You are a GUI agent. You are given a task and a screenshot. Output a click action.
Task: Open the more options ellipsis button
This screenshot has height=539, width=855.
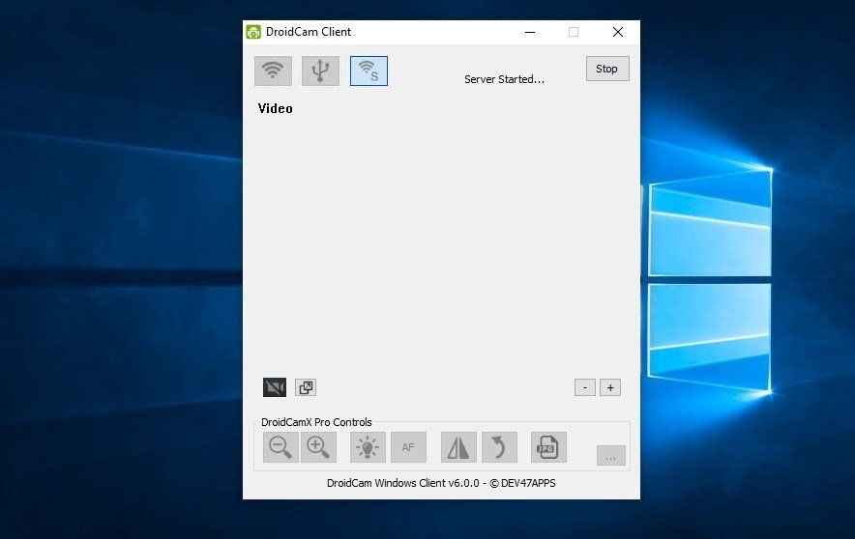[x=610, y=456]
